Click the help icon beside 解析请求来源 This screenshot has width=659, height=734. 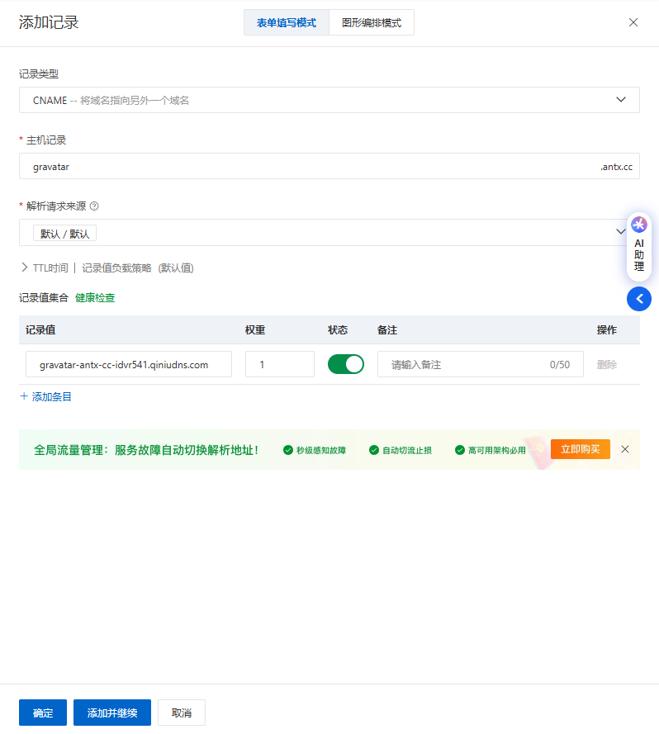pos(94,206)
